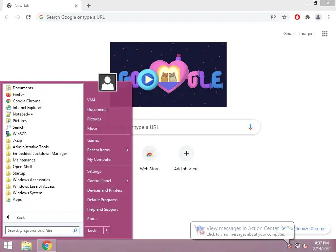
Task: Open the Images link
Action: [x=306, y=34]
